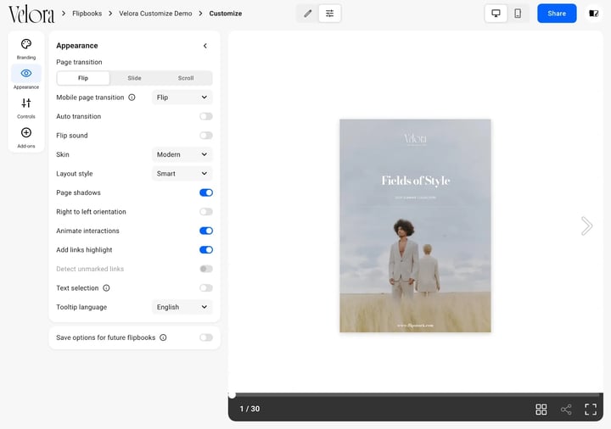Screen dimensions: 611x429
Task: Click the Velora logo
Action: 31,14
